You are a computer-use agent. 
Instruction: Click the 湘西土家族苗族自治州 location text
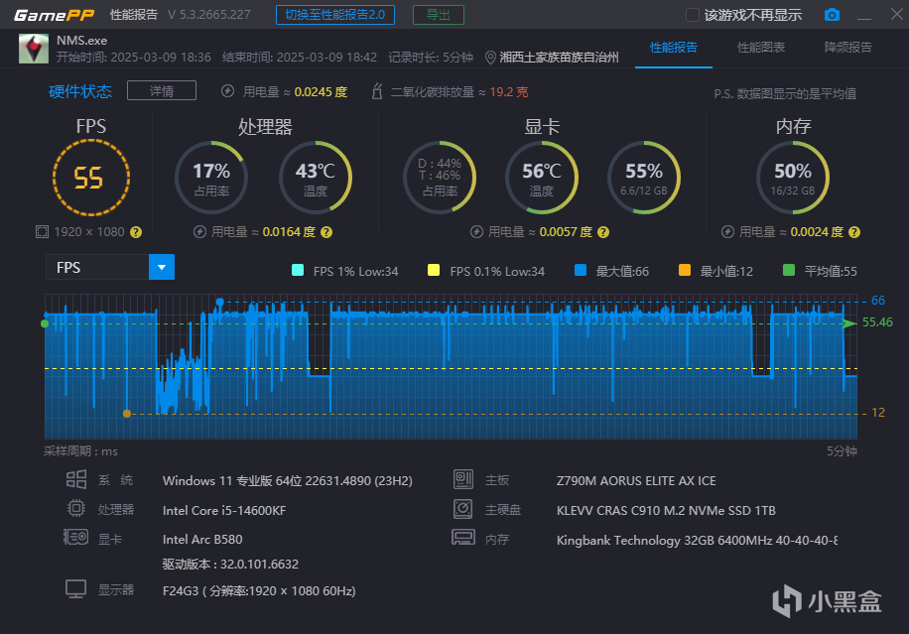pyautogui.click(x=559, y=58)
